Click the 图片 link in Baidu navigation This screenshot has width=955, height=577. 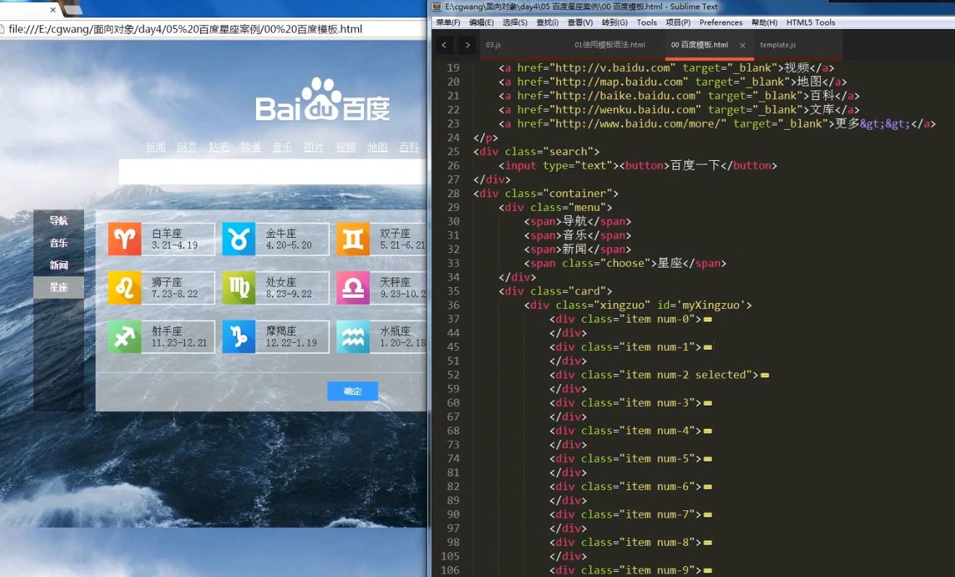point(314,147)
